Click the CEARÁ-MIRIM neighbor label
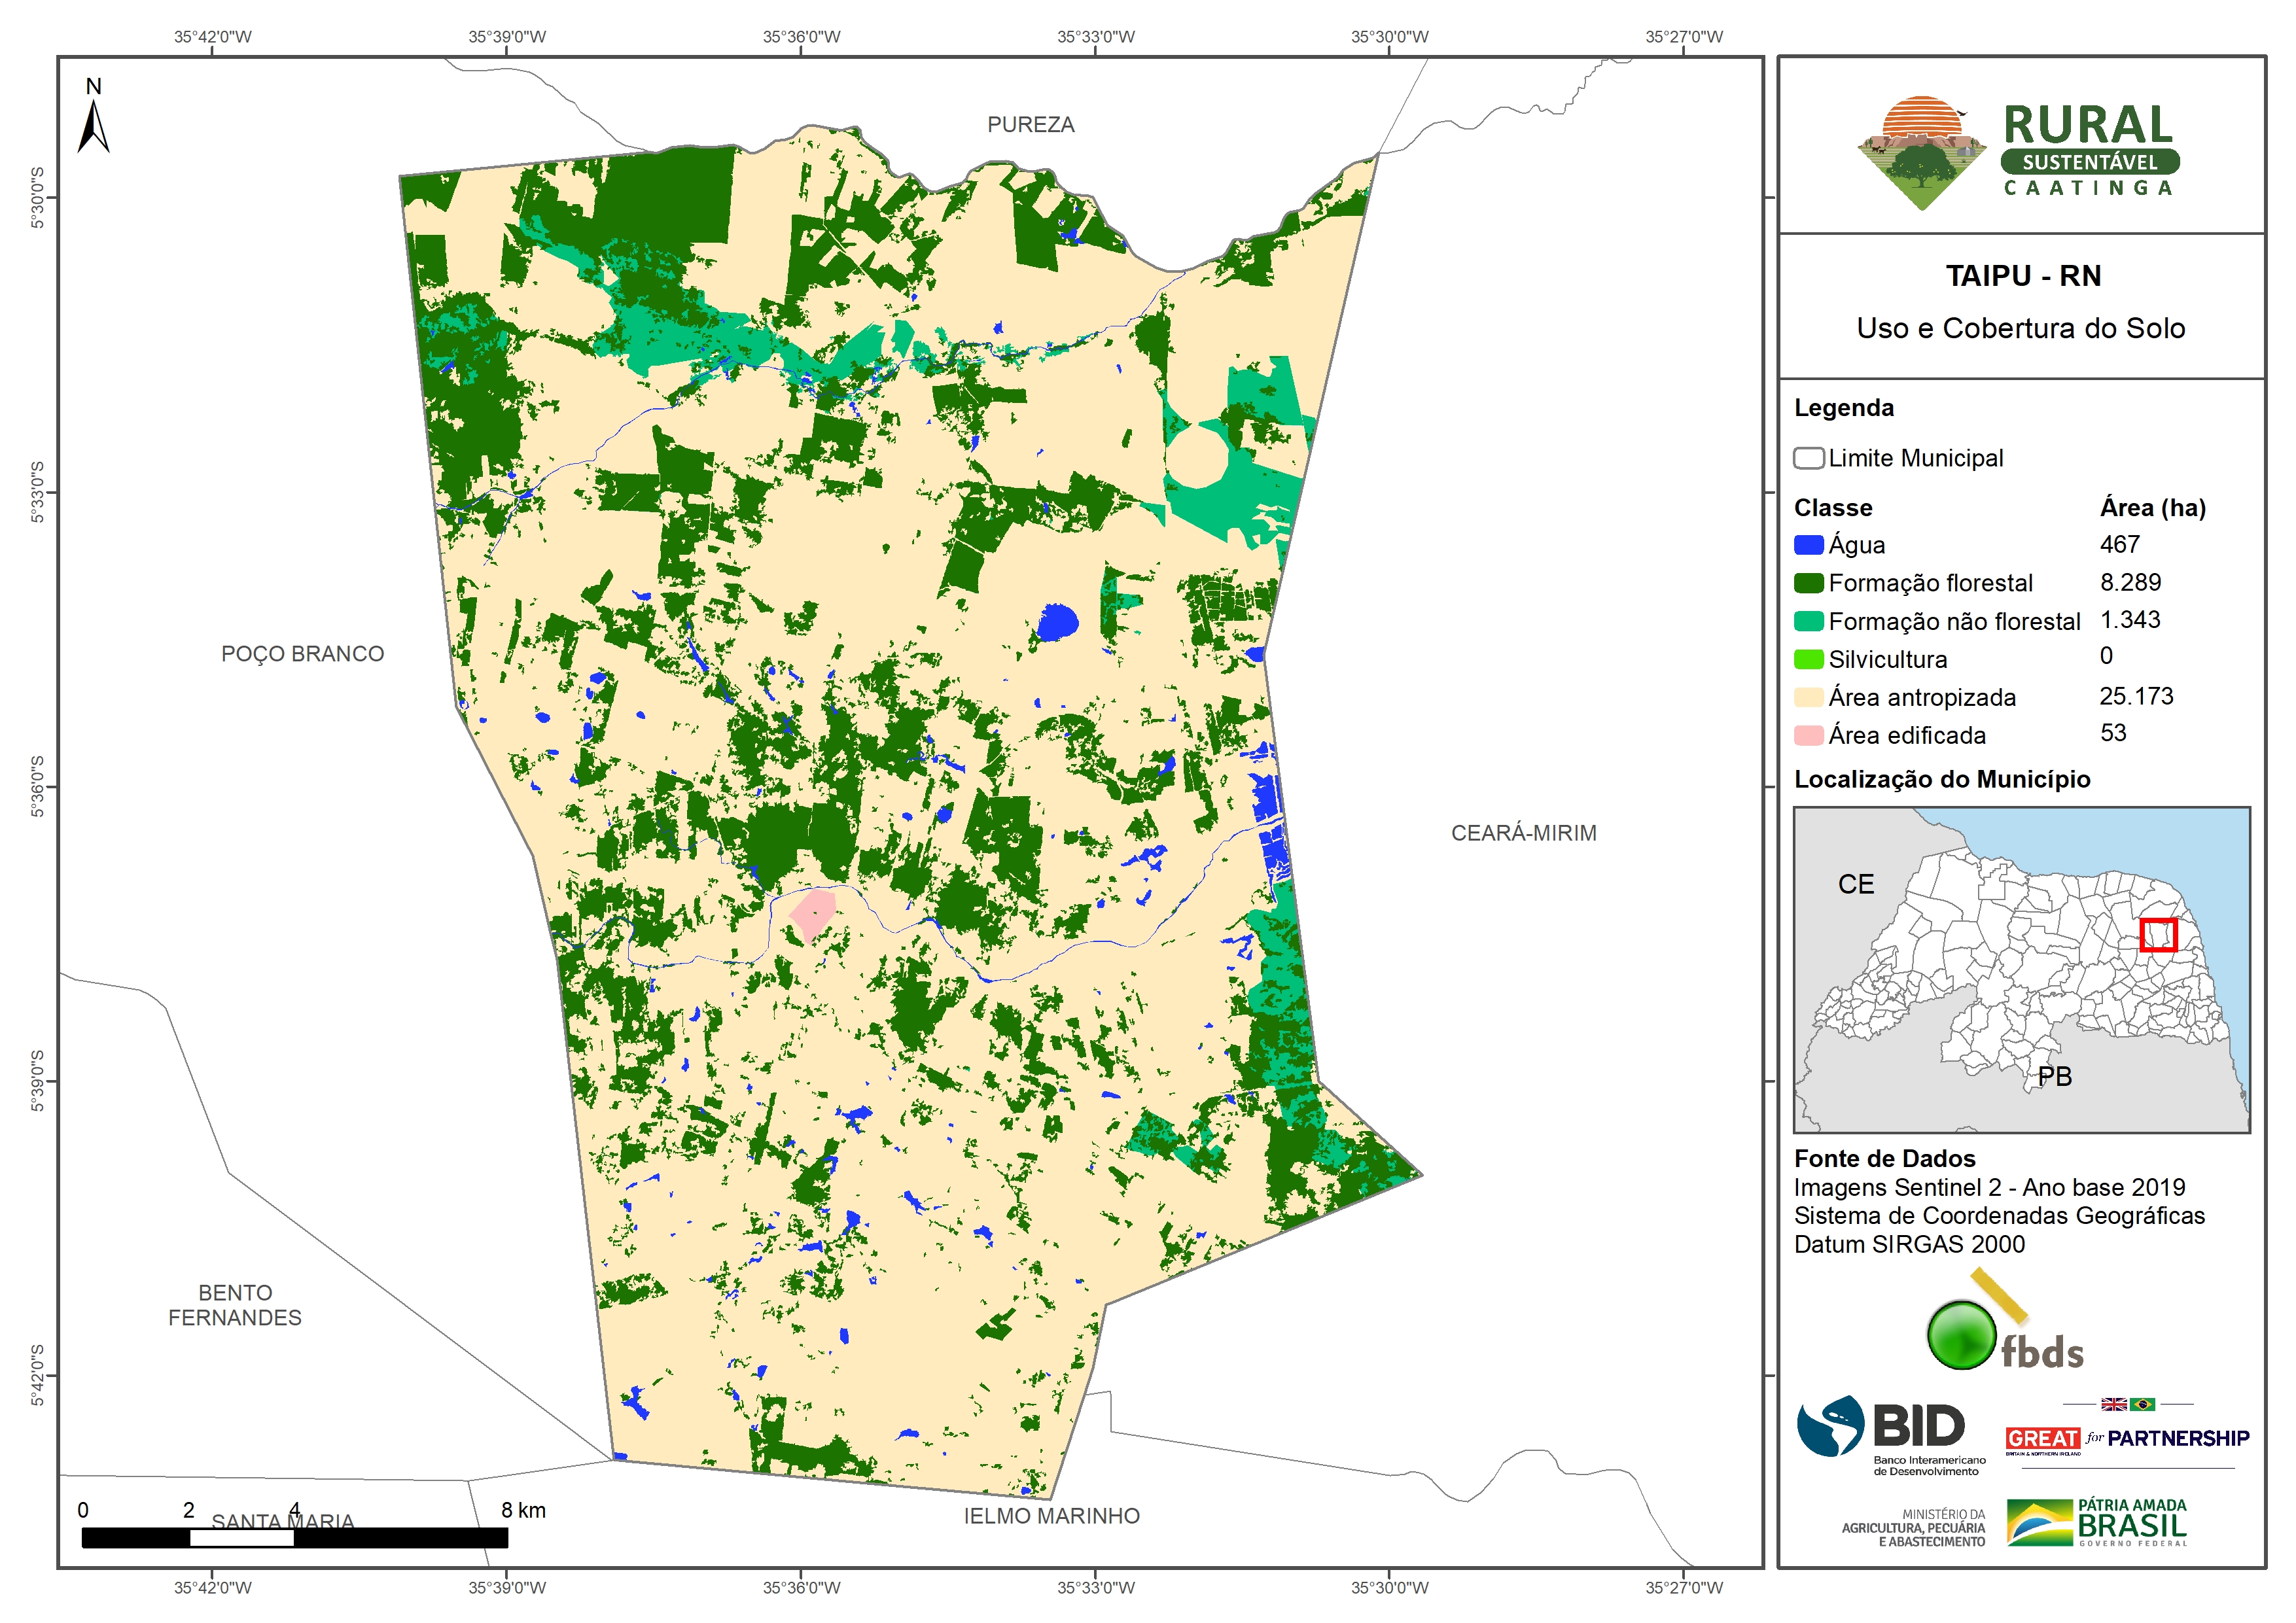 (1523, 833)
